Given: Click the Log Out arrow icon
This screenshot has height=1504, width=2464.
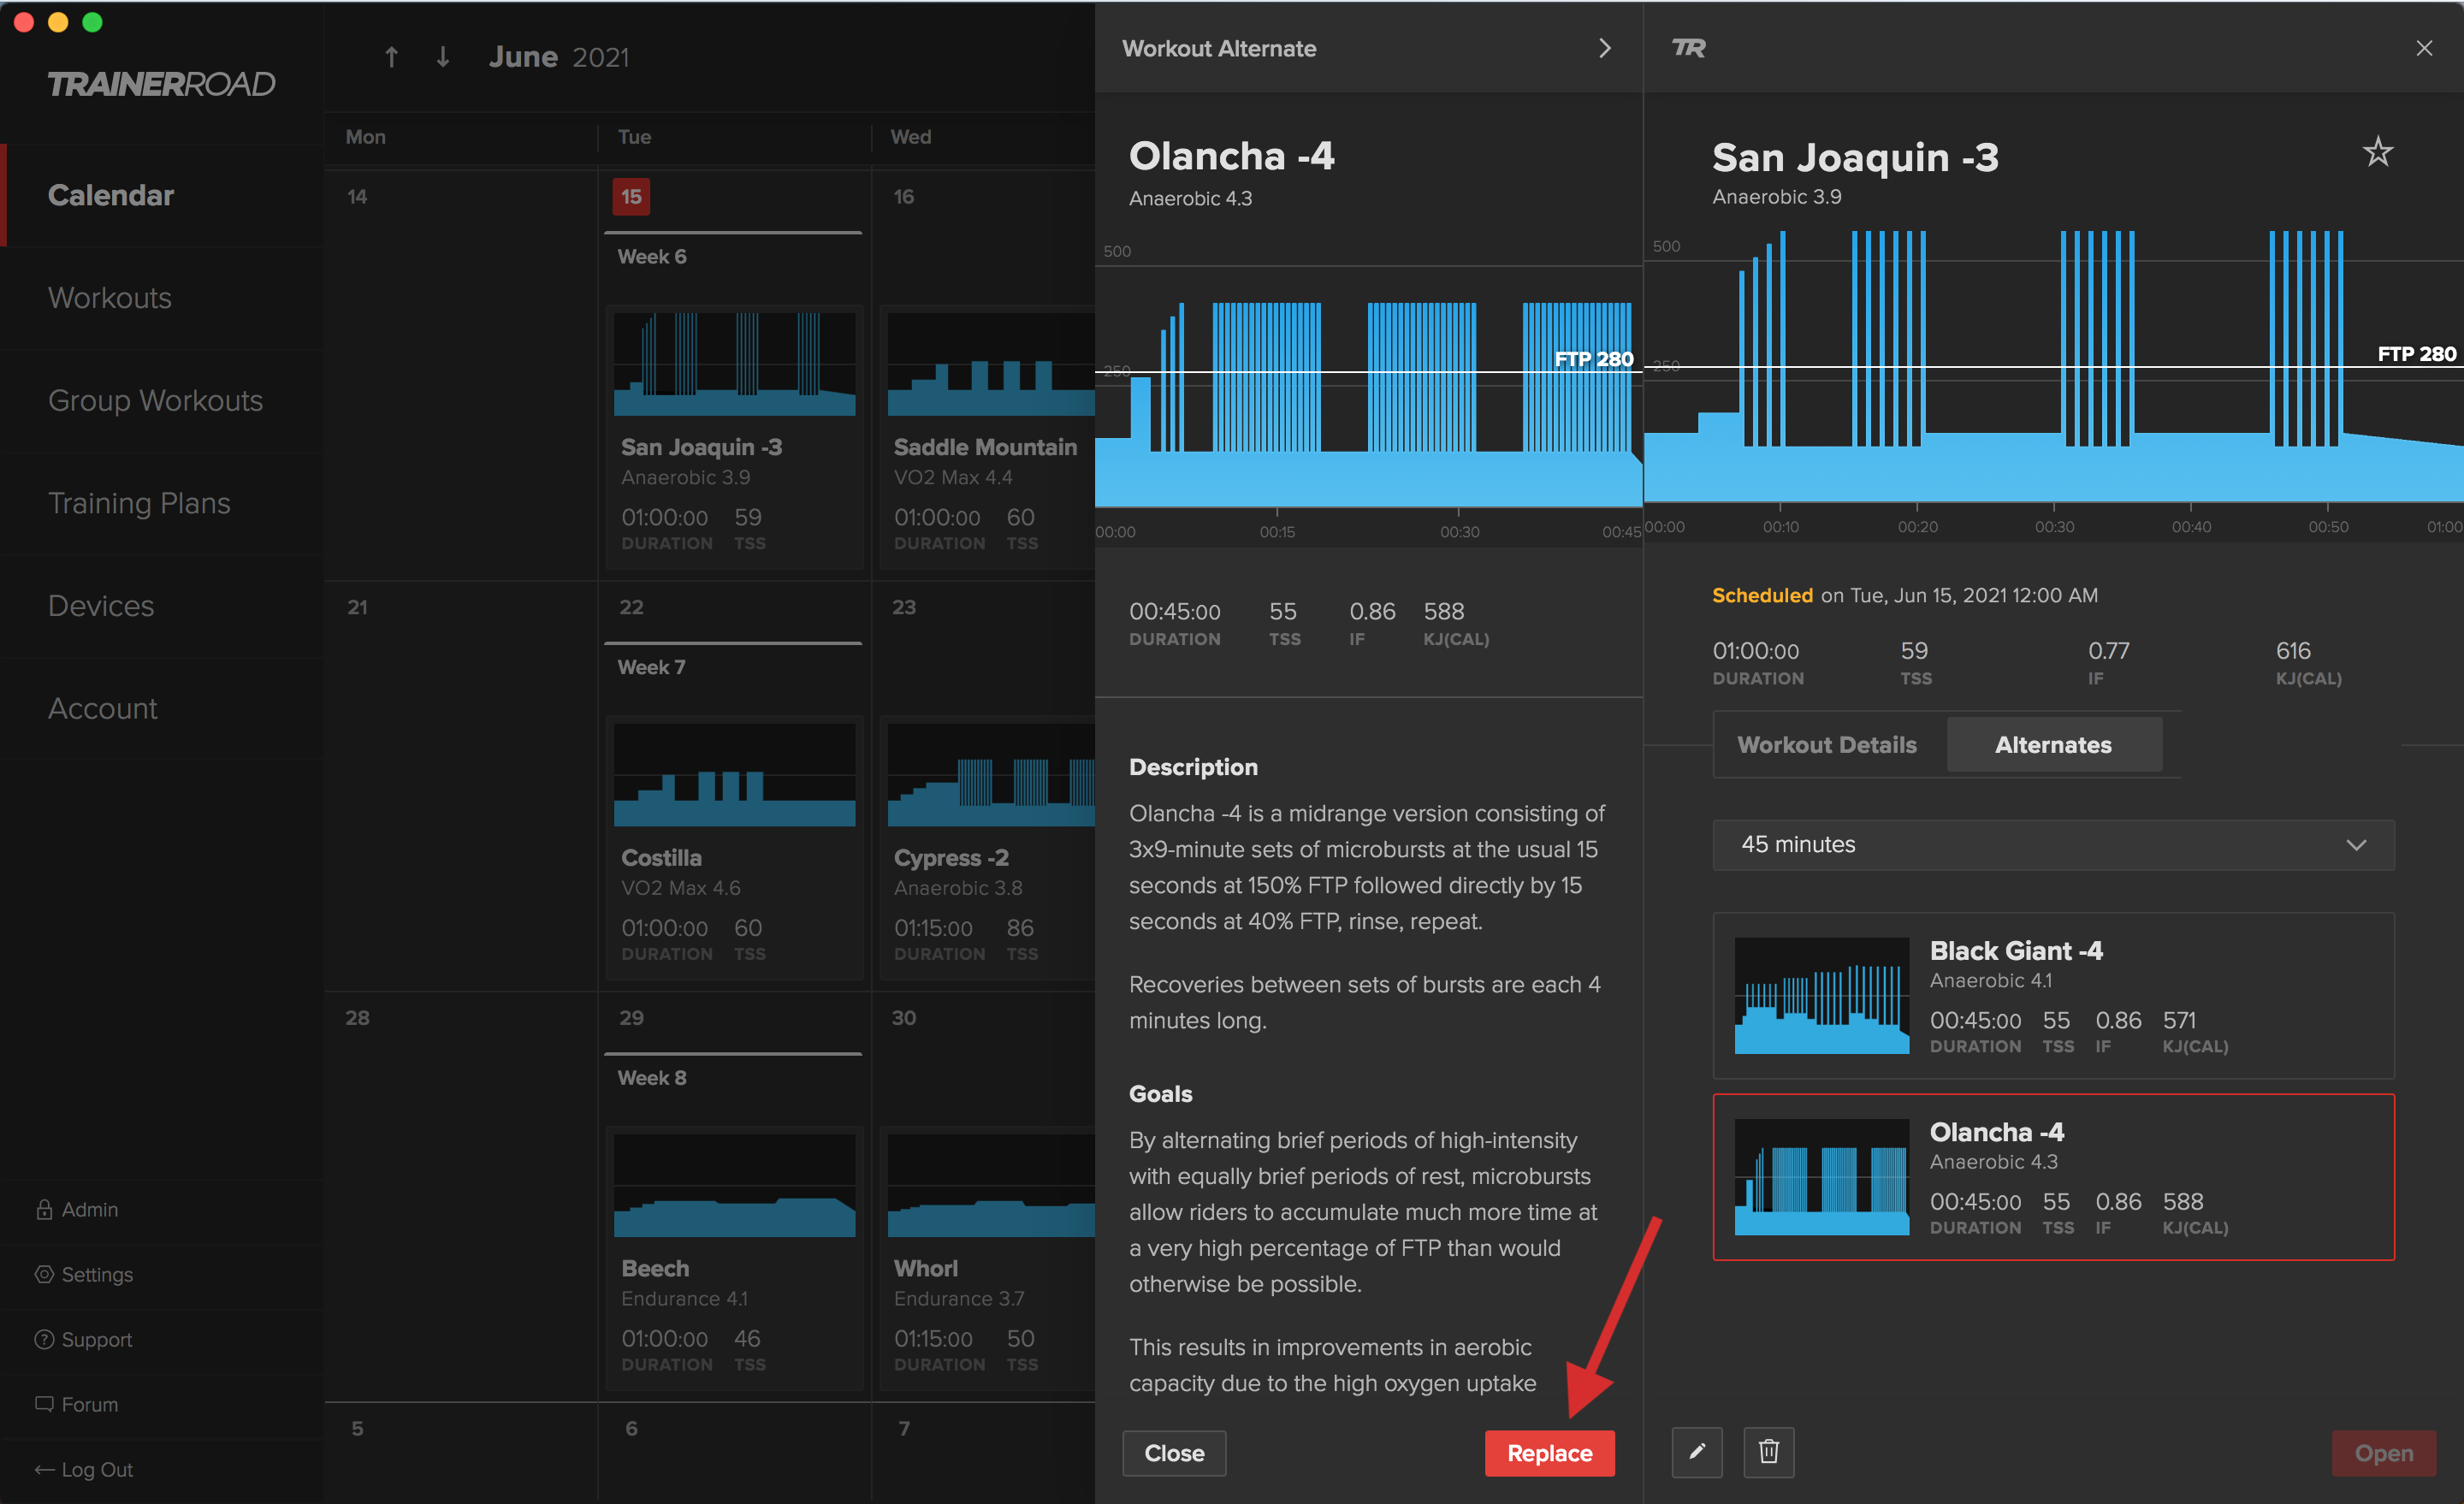Looking at the screenshot, I should tap(44, 1469).
